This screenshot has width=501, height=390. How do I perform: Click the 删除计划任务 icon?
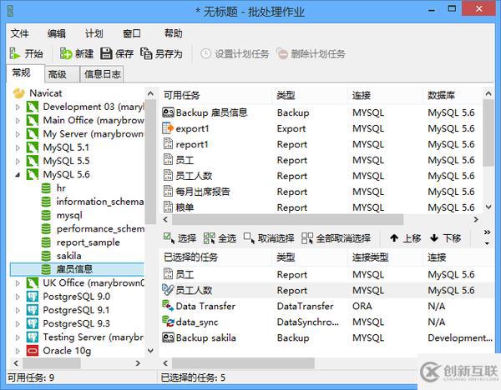pyautogui.click(x=282, y=53)
